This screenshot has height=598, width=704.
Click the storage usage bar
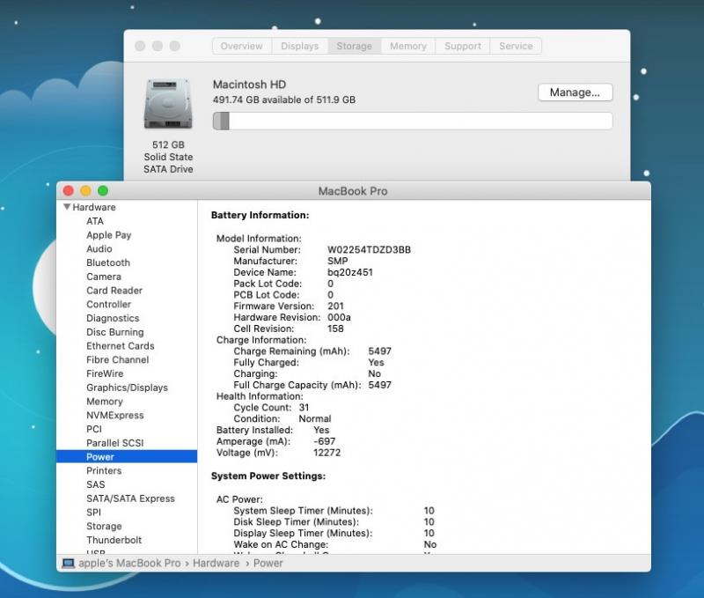(413, 121)
